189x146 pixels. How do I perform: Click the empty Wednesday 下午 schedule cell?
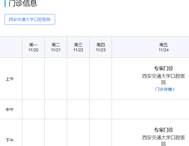[x=78, y=133]
